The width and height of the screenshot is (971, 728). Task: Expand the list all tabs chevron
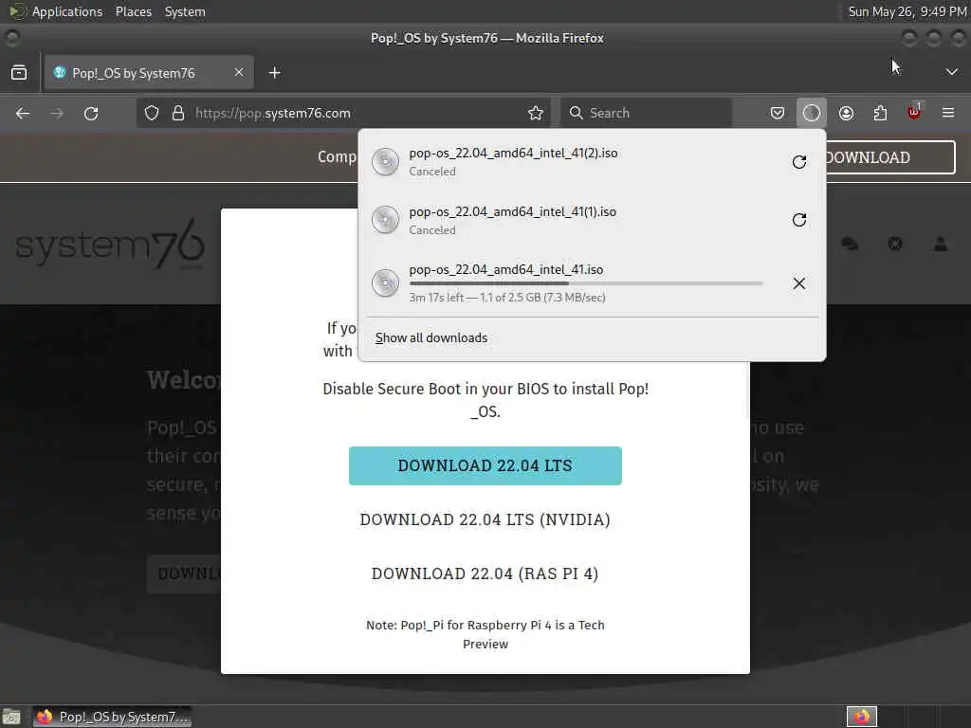coord(952,72)
